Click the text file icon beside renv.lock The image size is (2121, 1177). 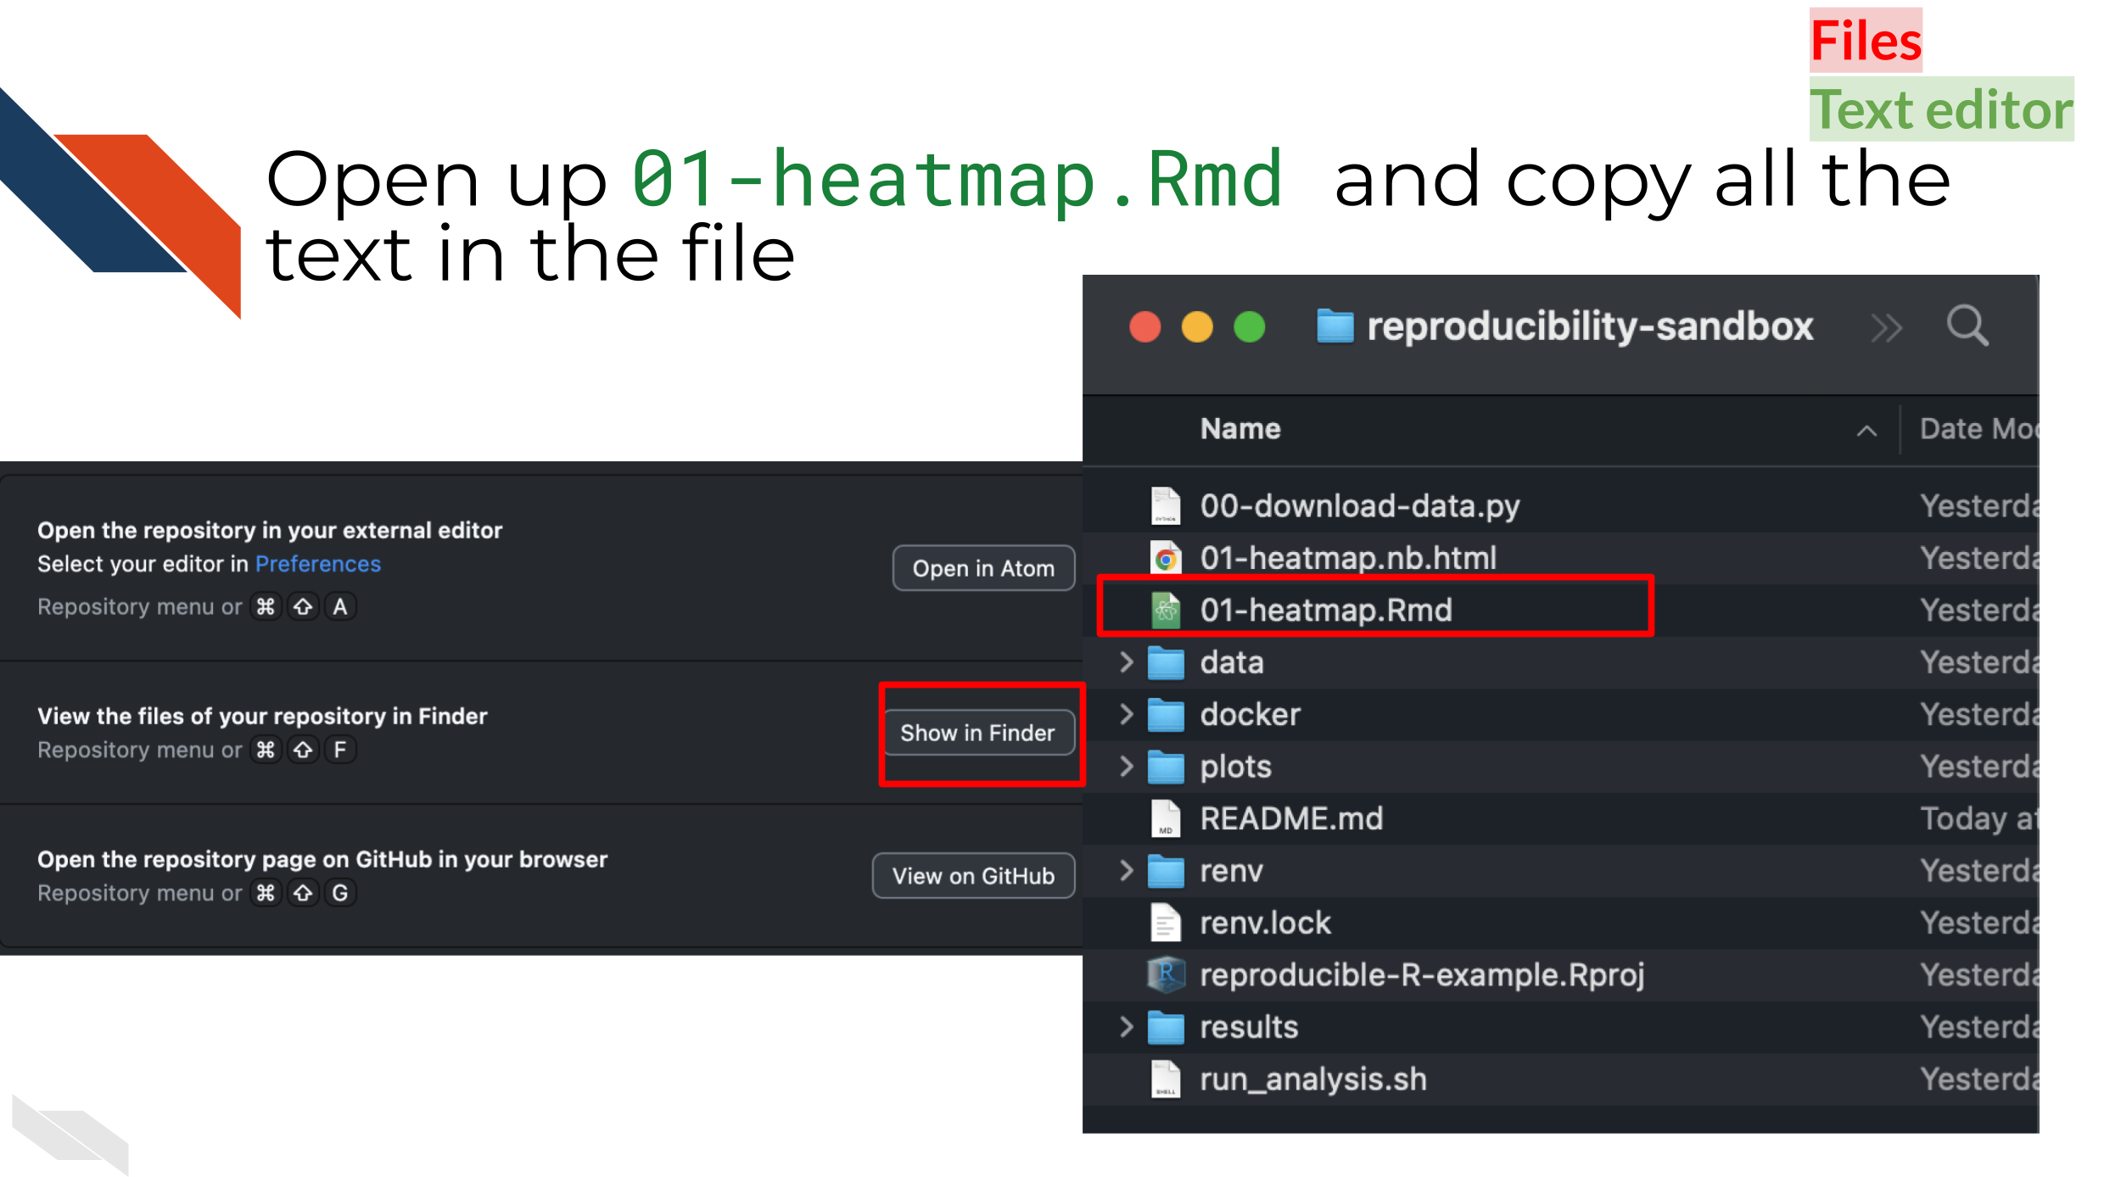click(1166, 923)
